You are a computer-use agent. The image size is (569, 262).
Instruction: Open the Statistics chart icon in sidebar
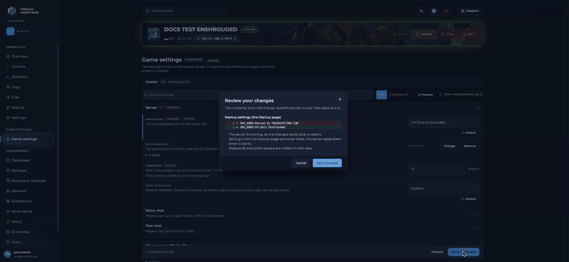8,77
